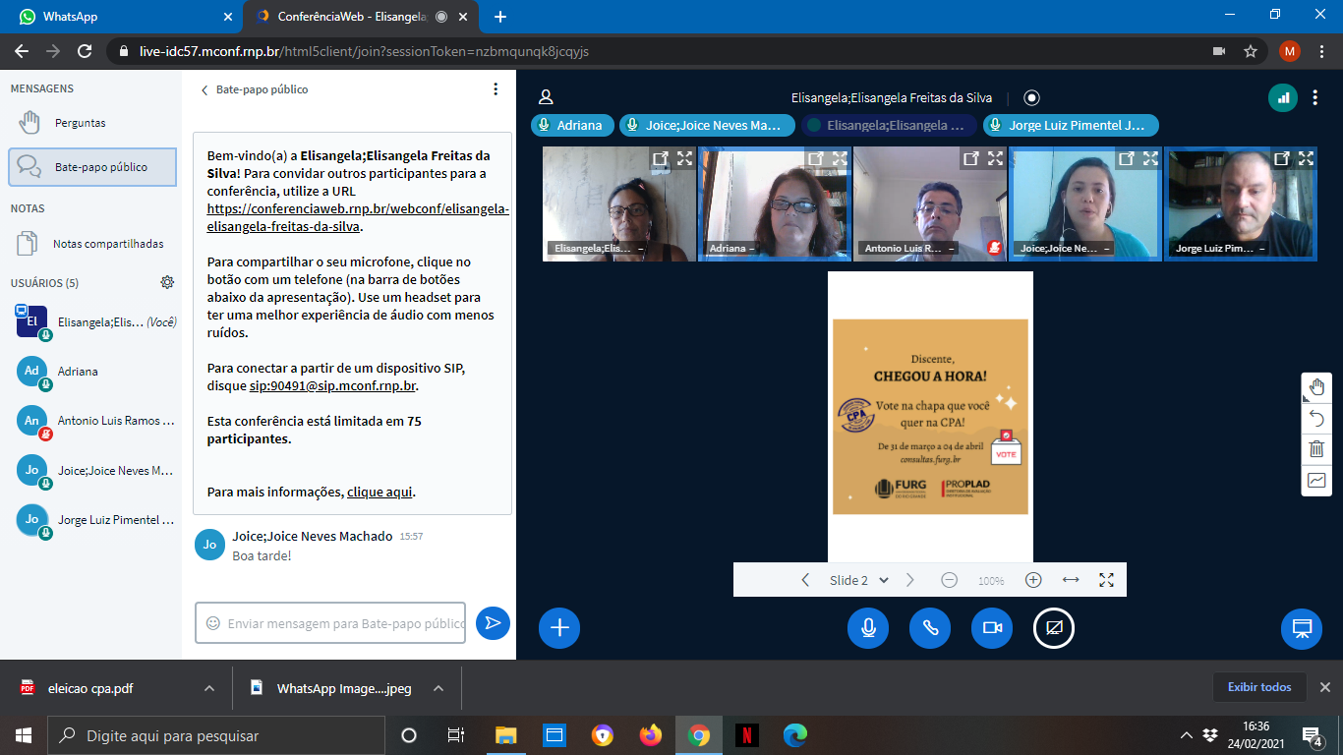Send the chat message with the arrow button
The width and height of the screenshot is (1343, 755).
pos(493,622)
